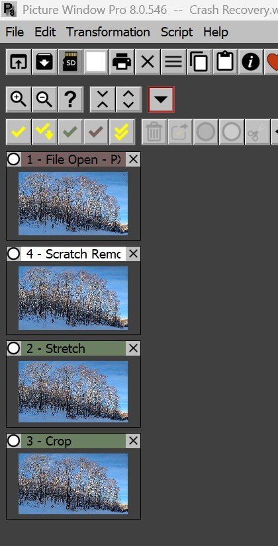278x546 pixels.
Task: Click the save image icon
Action: coord(44,62)
